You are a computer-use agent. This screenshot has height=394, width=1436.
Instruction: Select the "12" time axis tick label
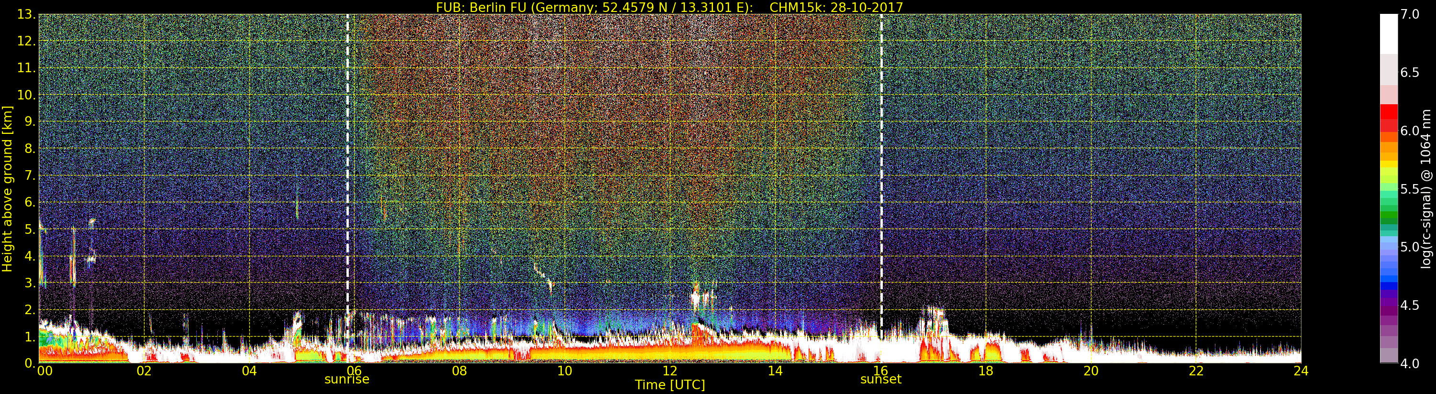click(x=670, y=371)
